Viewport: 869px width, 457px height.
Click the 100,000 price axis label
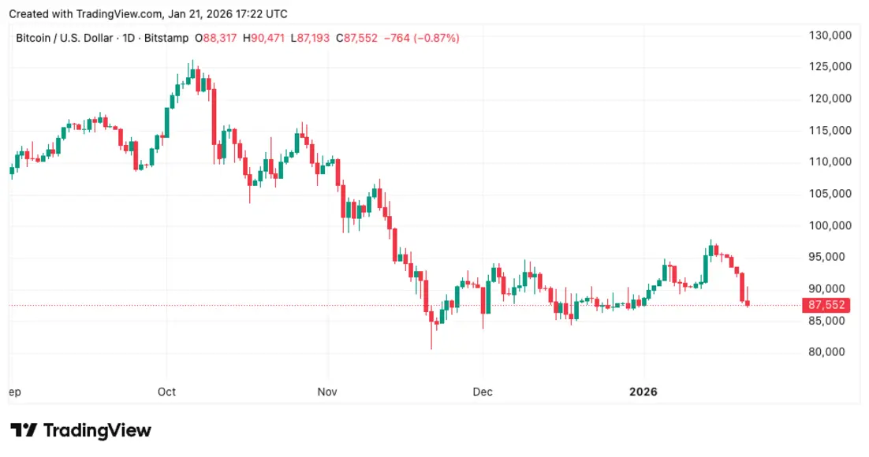tap(830, 225)
